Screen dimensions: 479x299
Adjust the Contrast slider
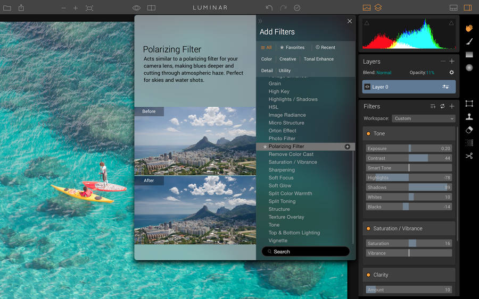click(409, 158)
